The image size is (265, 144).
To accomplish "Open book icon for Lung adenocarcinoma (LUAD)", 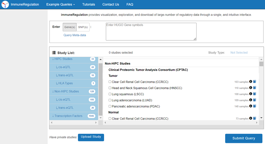I will coord(255,100).
